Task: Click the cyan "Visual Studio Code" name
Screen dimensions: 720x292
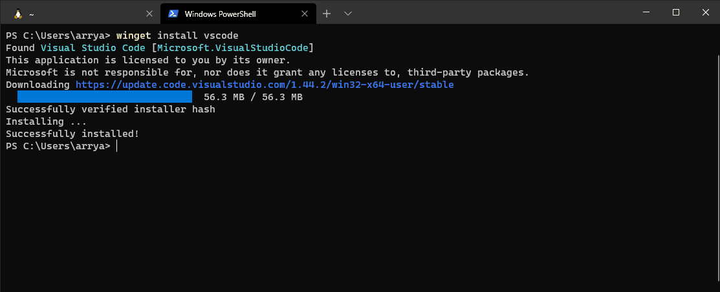Action: pos(93,48)
